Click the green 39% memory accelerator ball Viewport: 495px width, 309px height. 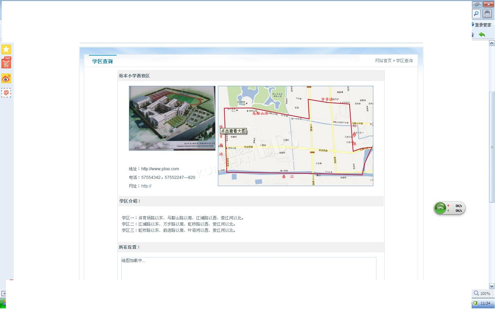[440, 208]
